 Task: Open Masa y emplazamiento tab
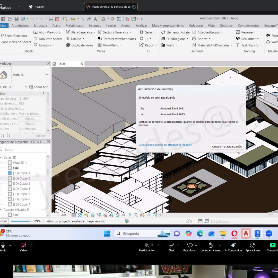pos(168,25)
